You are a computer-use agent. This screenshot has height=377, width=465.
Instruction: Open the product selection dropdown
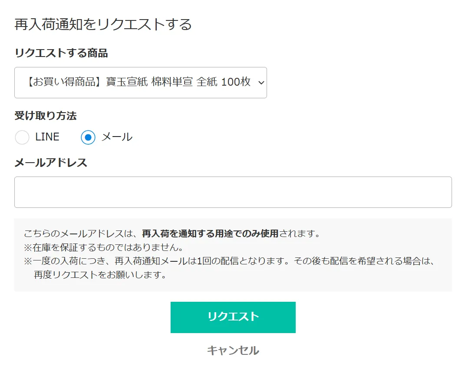click(x=140, y=83)
